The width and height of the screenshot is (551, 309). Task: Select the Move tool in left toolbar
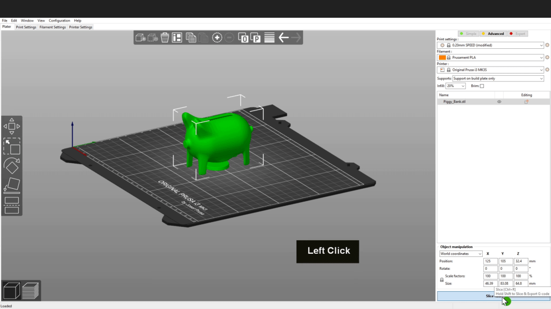(x=12, y=127)
